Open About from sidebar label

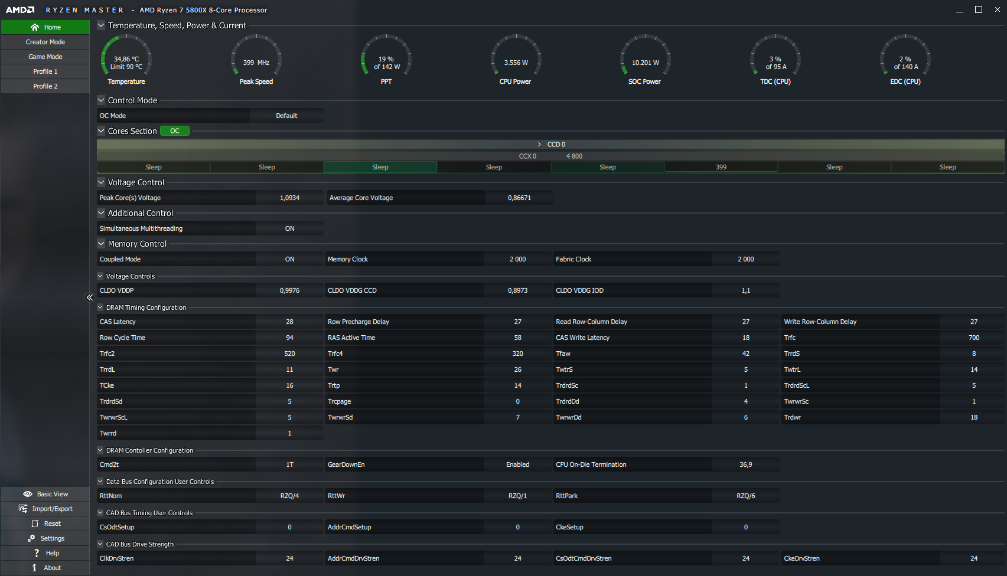coord(53,568)
